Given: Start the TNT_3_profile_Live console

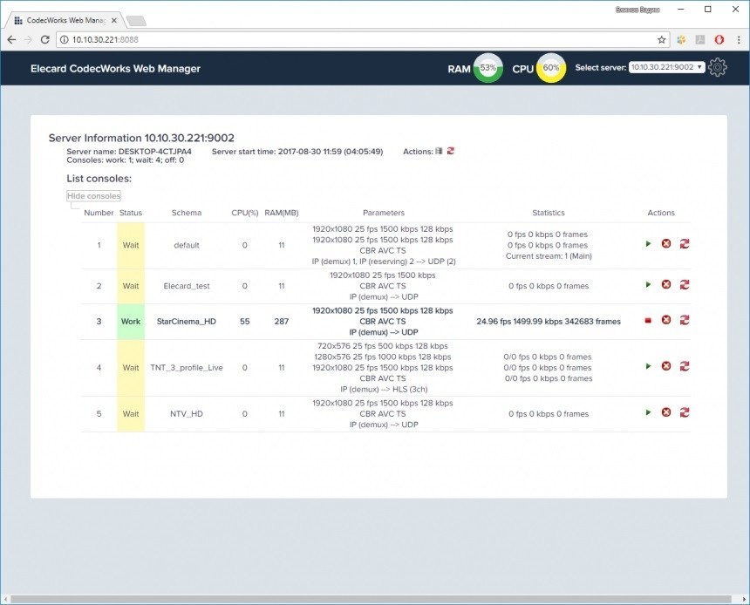Looking at the screenshot, I should 648,366.
